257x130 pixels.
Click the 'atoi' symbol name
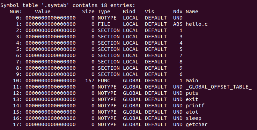tap(192, 112)
